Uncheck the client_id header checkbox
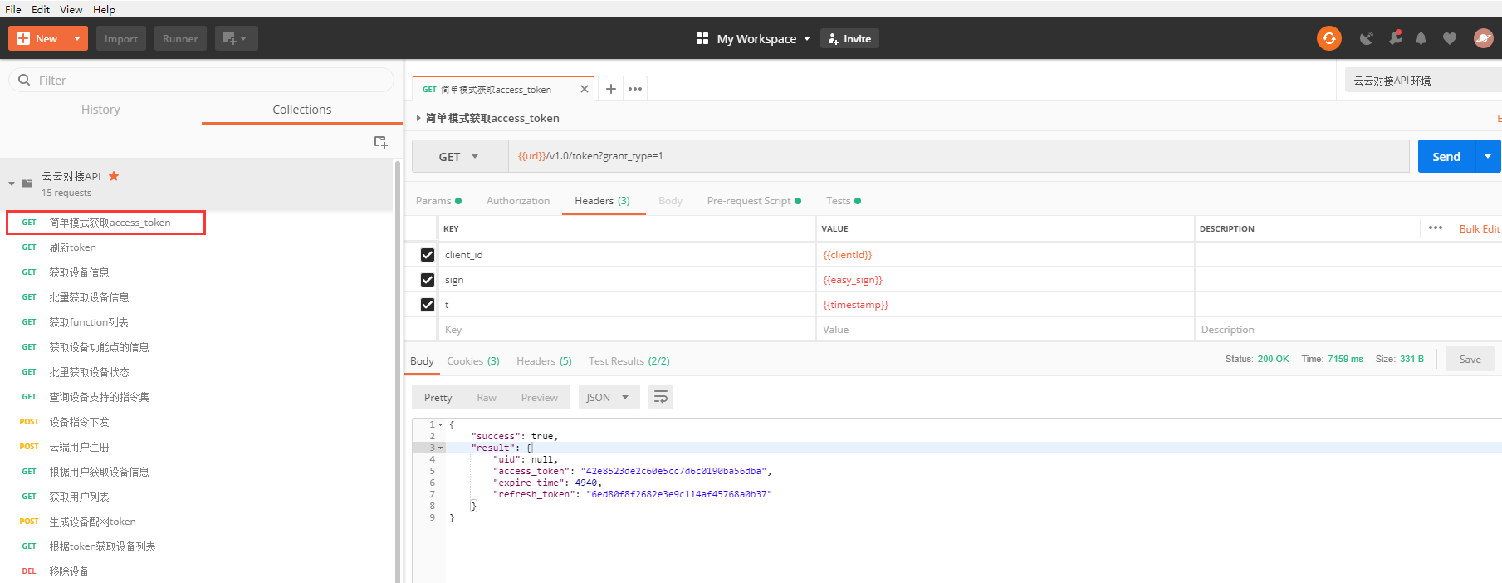 pyautogui.click(x=428, y=255)
